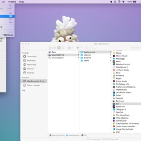Select the Photo Booth app icon

point(114,81)
